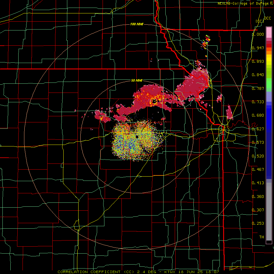Click the 0.680 legend value
Screen dimensions: 274x274
point(258,115)
